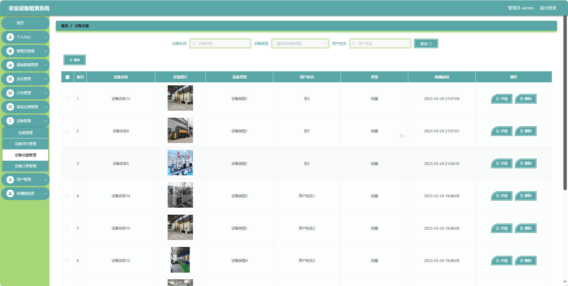568x286 pixels.
Task: Expand 公告管理 menu chevron
Action: point(46,93)
